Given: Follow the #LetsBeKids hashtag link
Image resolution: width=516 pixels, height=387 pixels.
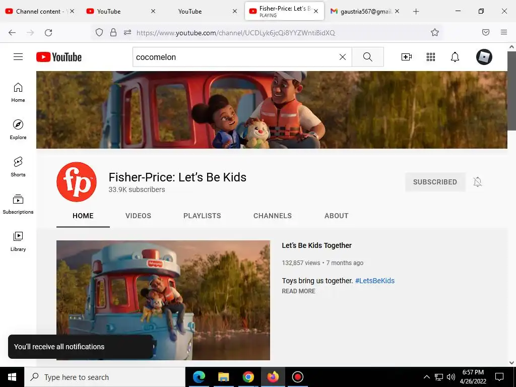Looking at the screenshot, I should 375,281.
